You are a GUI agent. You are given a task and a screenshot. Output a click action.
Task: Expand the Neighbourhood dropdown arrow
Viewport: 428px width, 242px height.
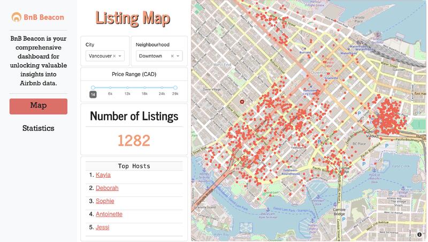178,56
